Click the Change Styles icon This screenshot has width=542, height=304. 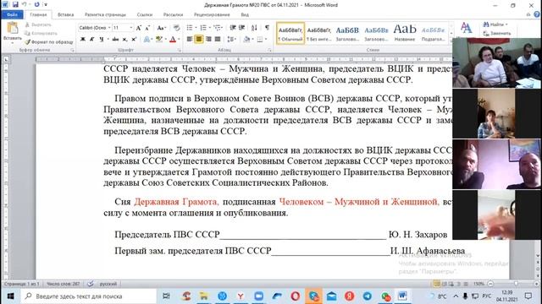pos(466,28)
